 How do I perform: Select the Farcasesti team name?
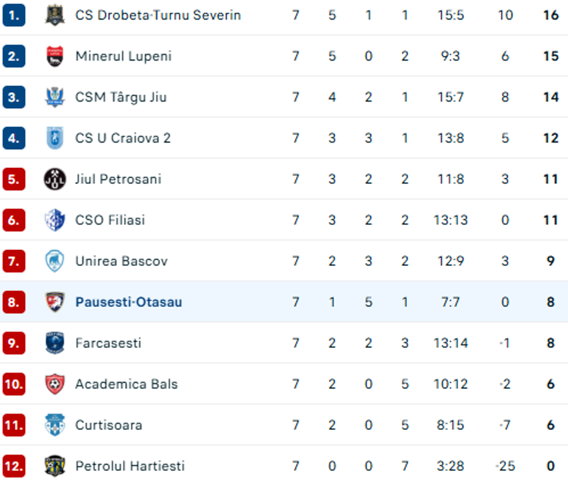(109, 343)
